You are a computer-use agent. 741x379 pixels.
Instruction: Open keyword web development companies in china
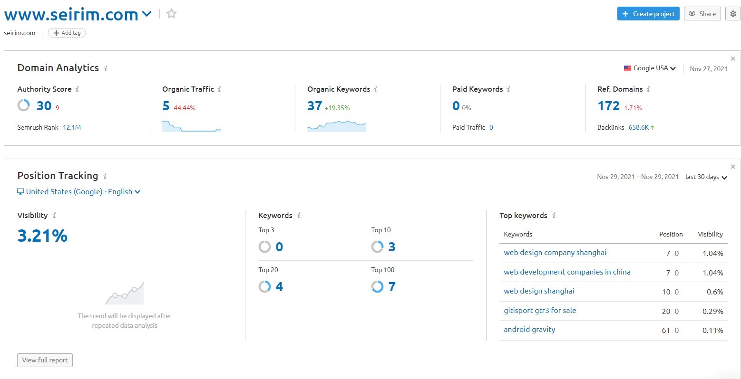pyautogui.click(x=567, y=272)
